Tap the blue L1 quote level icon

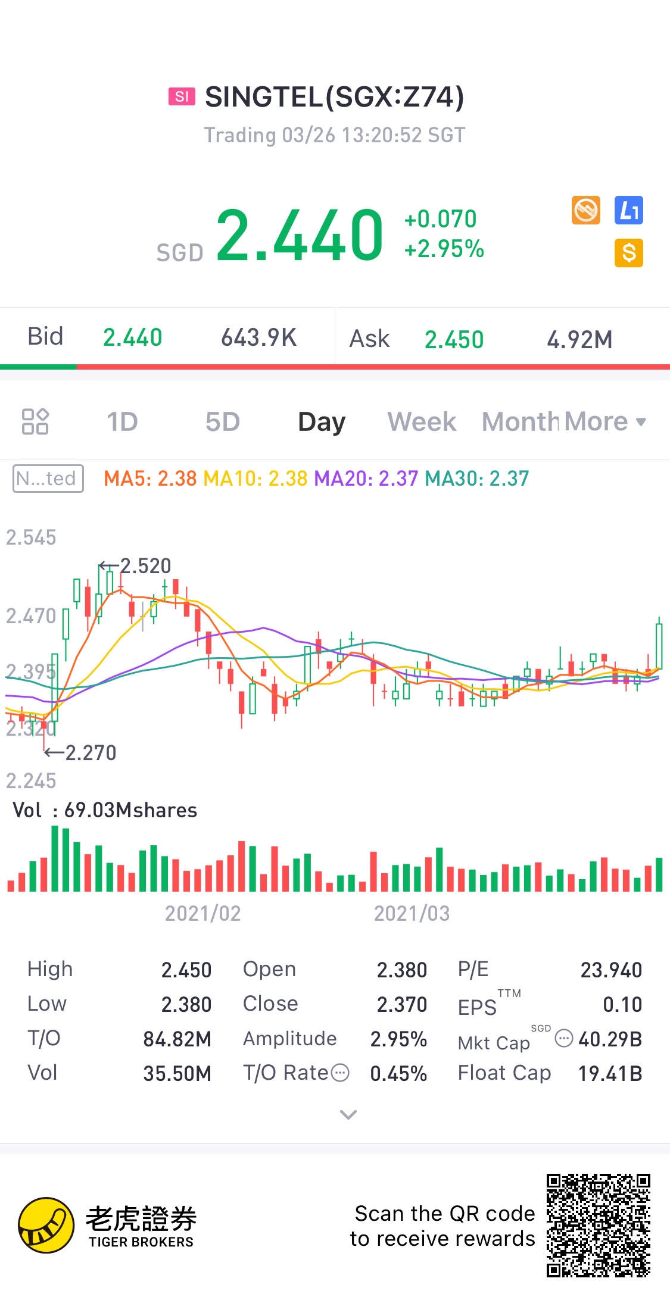pyautogui.click(x=629, y=210)
